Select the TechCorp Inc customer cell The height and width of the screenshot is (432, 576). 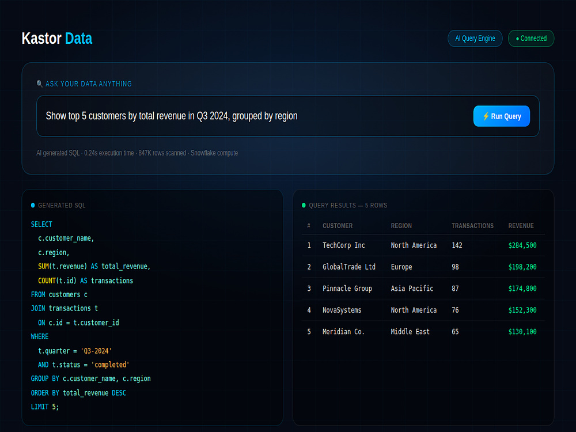tap(343, 245)
